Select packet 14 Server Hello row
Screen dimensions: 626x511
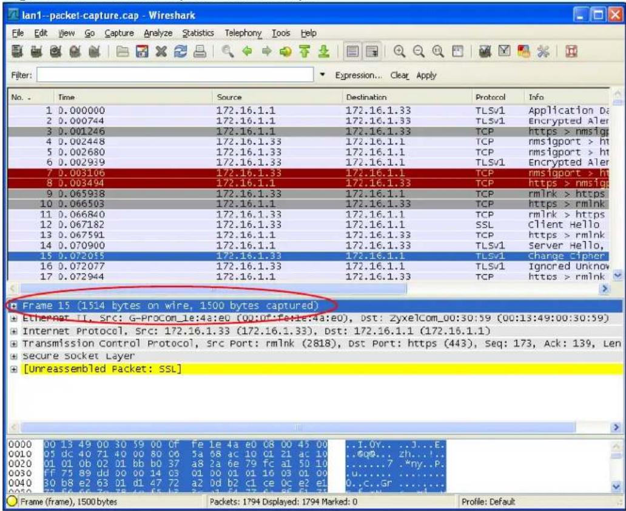point(309,245)
